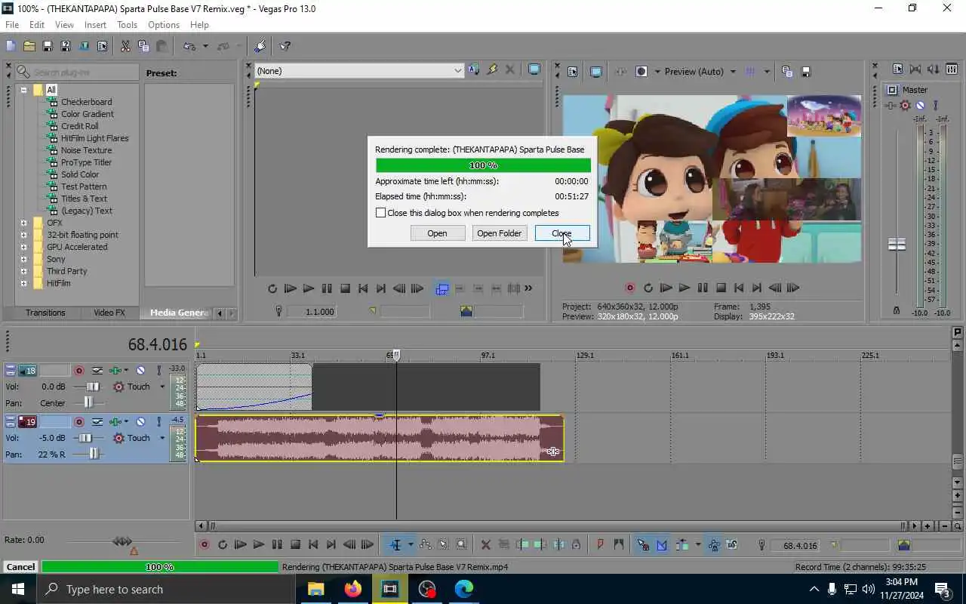Expand the GPU Accelerated folder
Viewport: 966px width, 604px height.
[23, 247]
